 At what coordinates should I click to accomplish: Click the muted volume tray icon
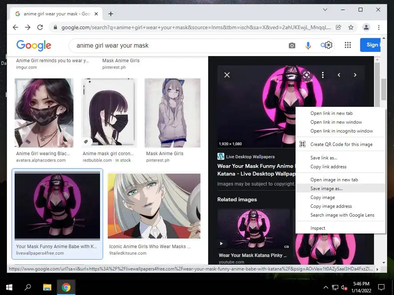344,287
